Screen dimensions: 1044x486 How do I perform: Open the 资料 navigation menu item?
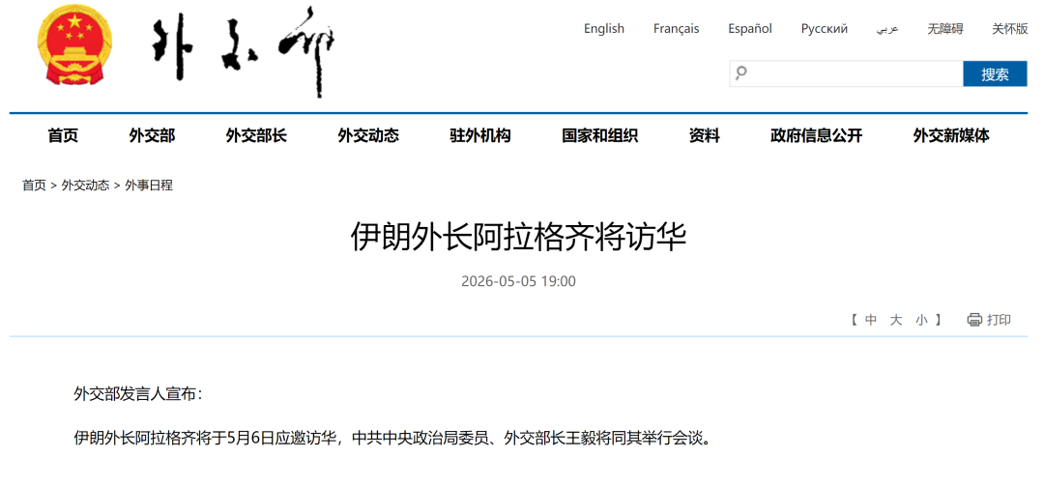coord(705,136)
